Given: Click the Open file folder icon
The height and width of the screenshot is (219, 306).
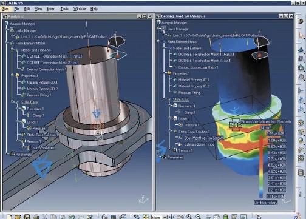Looking at the screenshot, I should pyautogui.click(x=18, y=217).
